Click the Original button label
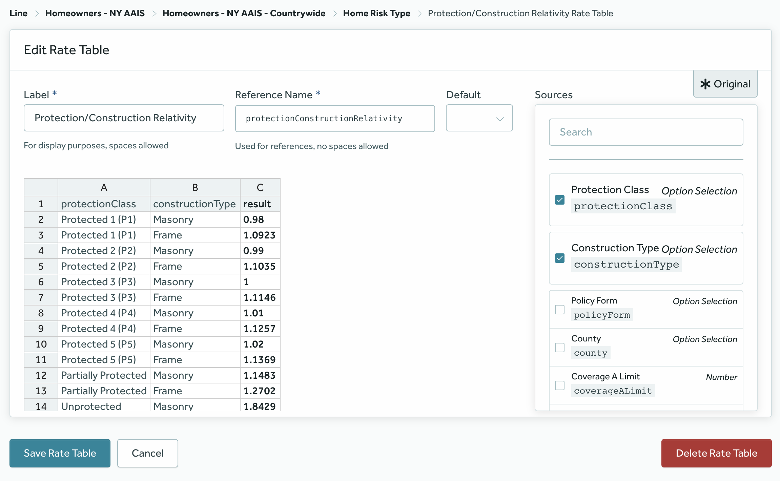This screenshot has width=780, height=481. coord(732,84)
